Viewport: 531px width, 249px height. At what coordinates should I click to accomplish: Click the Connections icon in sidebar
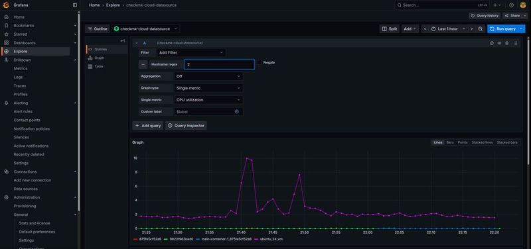click(6, 172)
